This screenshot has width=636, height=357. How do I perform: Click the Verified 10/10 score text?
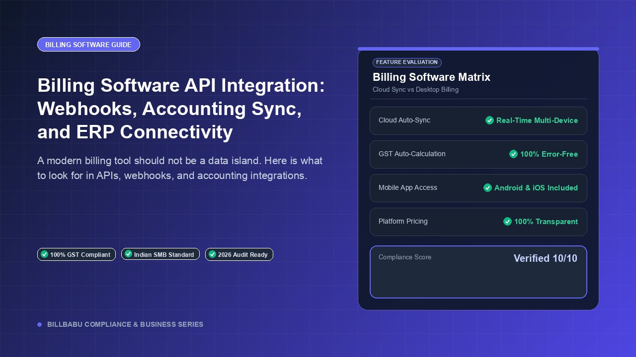coord(546,258)
